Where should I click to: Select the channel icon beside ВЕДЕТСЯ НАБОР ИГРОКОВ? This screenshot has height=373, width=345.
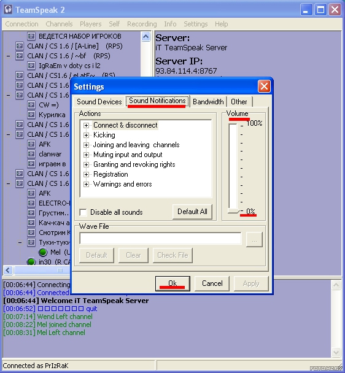[31, 36]
